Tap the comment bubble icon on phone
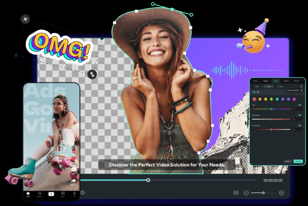 tap(74, 169)
